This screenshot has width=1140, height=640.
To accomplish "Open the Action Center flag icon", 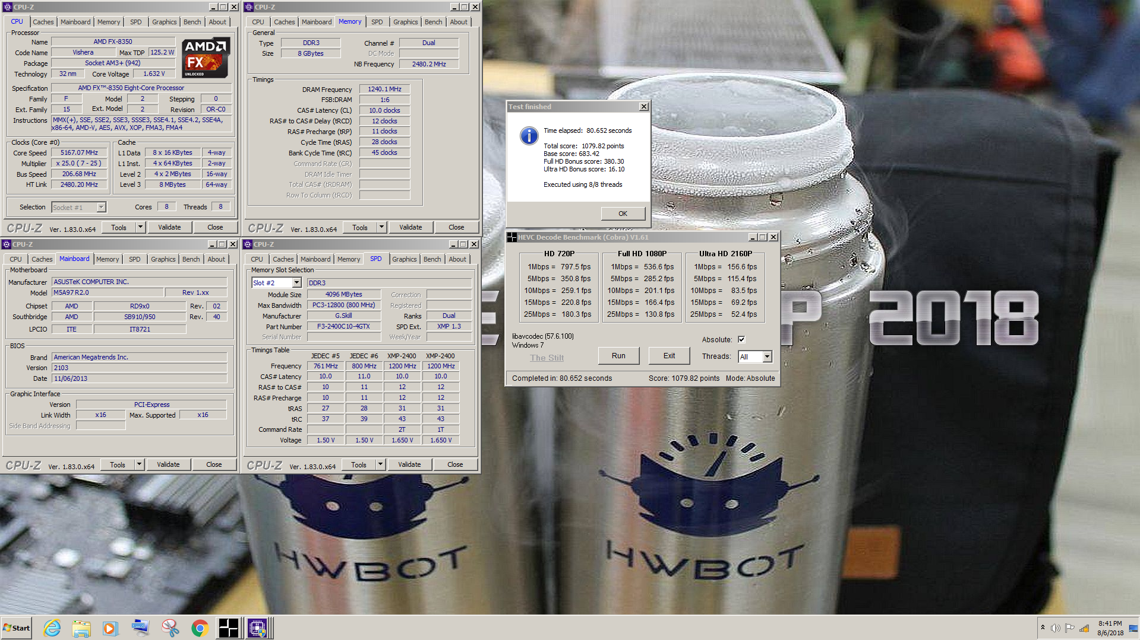I will click(x=1070, y=628).
